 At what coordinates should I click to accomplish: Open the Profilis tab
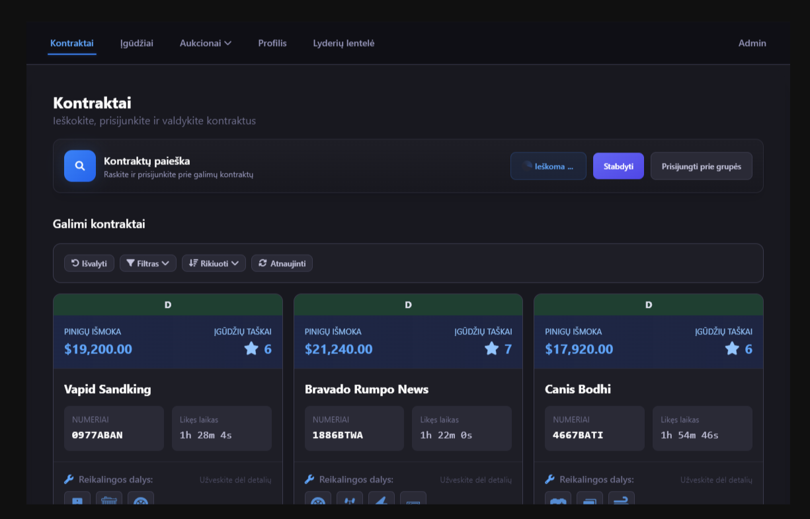[272, 43]
